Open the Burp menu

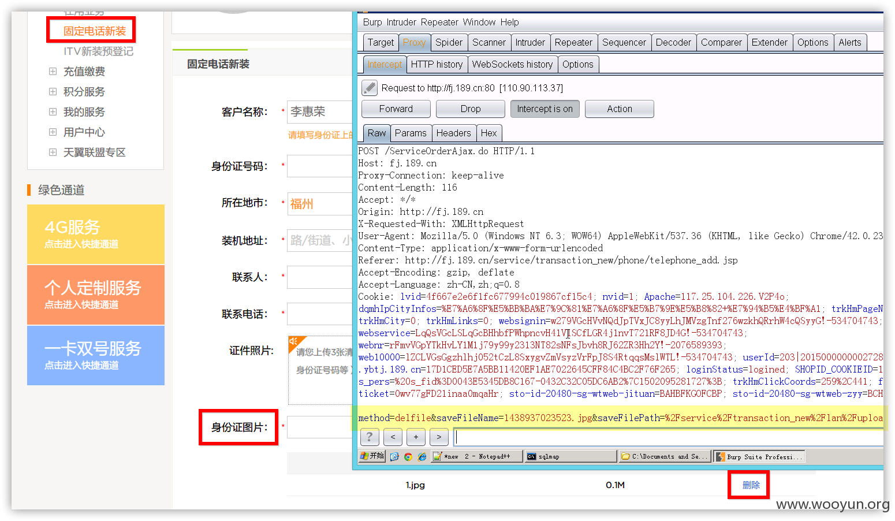click(372, 22)
